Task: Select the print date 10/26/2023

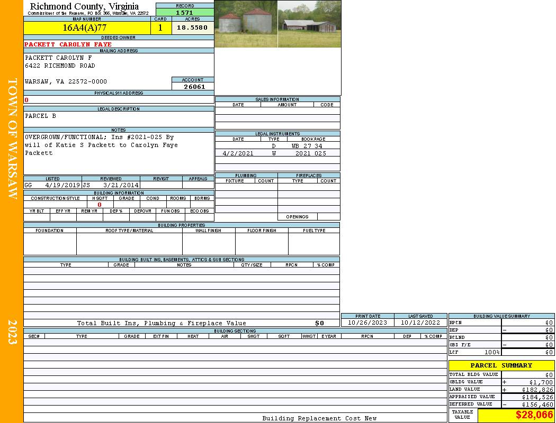Action: (x=367, y=323)
